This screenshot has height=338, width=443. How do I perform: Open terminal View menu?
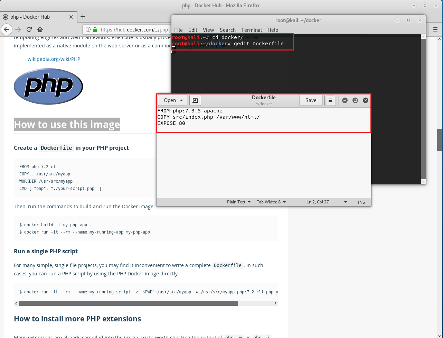208,30
